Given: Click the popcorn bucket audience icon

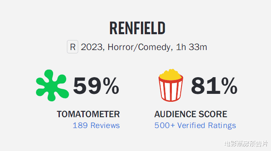Looking at the screenshot, I should pos(171,85).
